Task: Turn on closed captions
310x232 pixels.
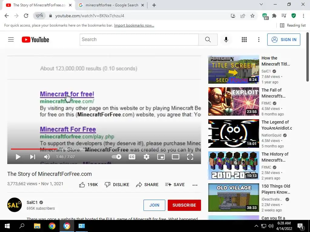Action: pos(132,157)
